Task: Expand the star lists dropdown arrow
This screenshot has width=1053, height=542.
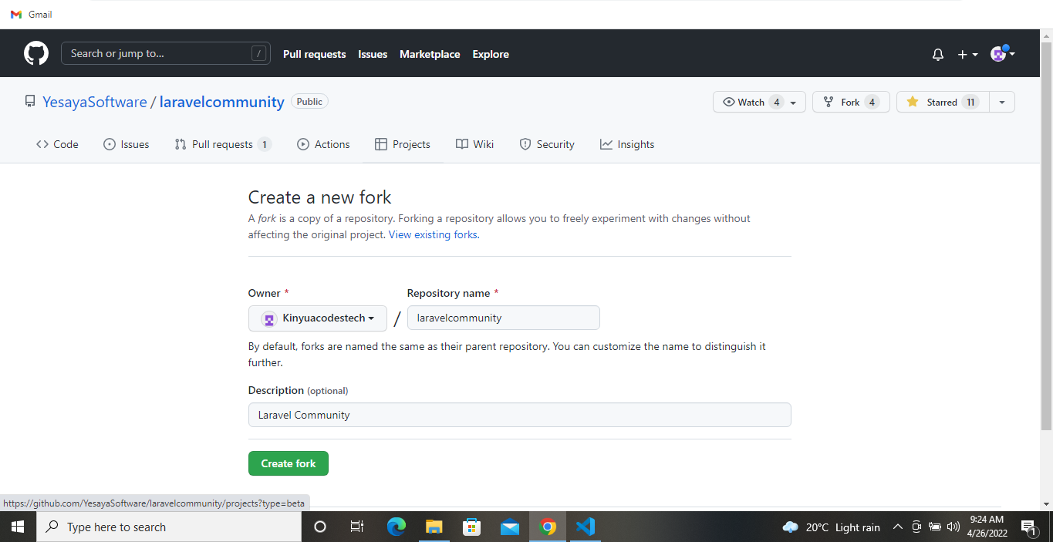Action: [1002, 102]
